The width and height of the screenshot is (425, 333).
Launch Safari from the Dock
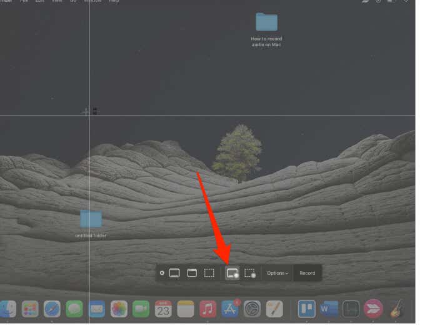coord(52,309)
